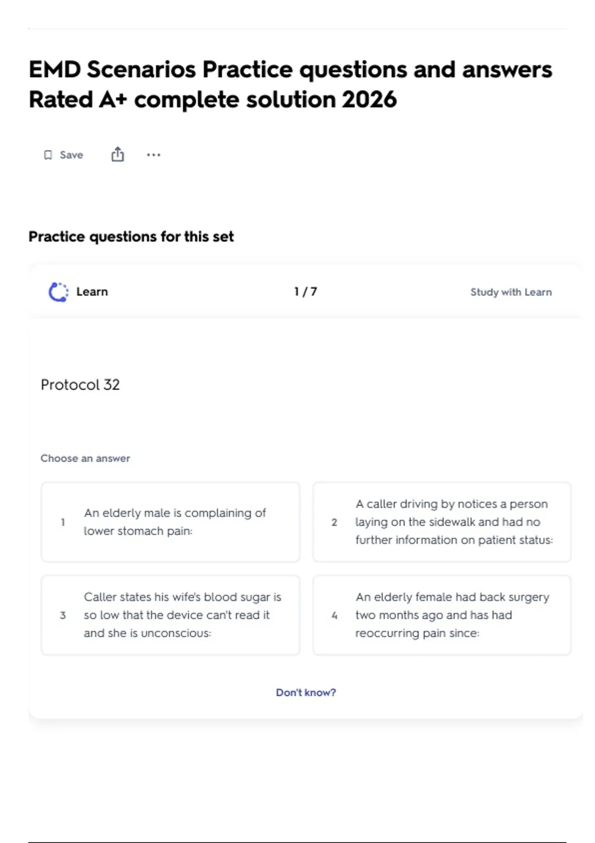Click the number 4 badge on the fourth answer
Screen dimensions: 595x843
click(334, 615)
